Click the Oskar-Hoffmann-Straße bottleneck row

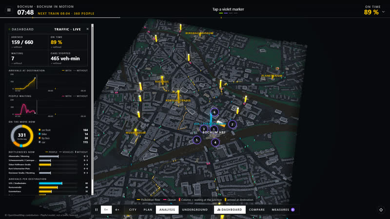[x=48, y=164]
